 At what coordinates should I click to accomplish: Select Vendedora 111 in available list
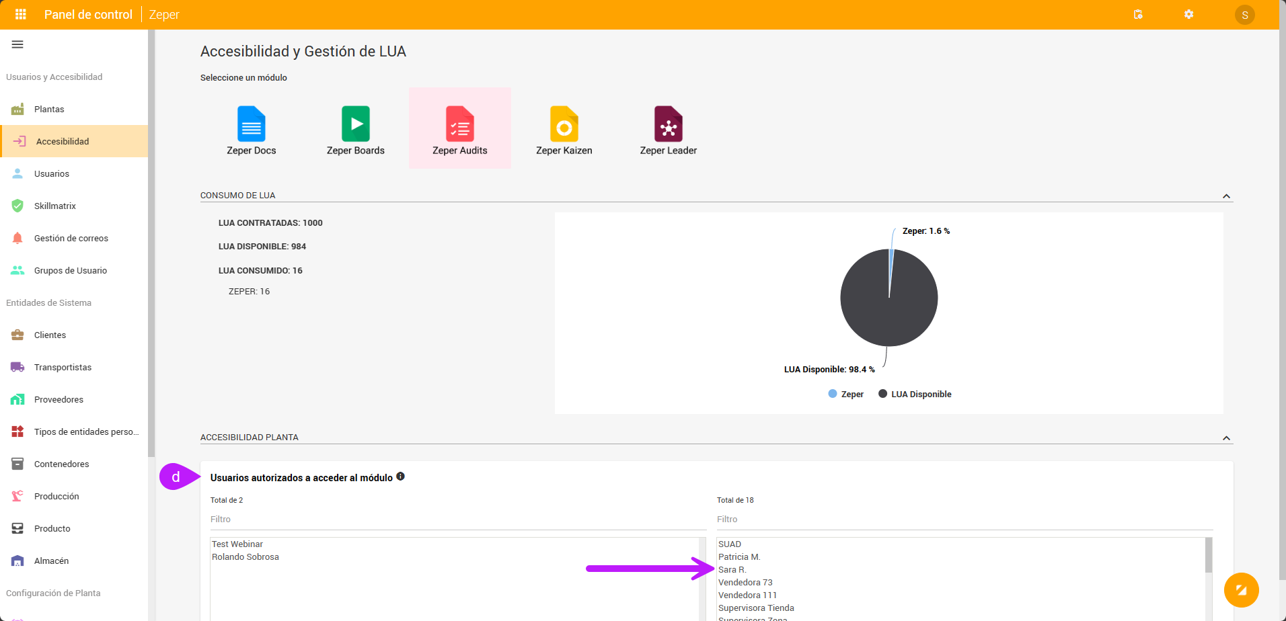(x=747, y=595)
